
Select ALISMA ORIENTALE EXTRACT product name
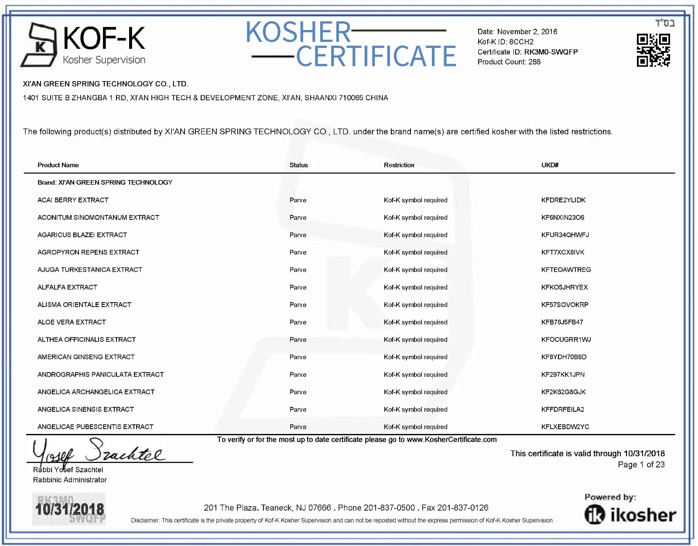[84, 304]
